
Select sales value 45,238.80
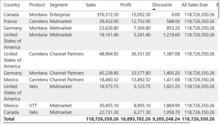coord(109,73)
